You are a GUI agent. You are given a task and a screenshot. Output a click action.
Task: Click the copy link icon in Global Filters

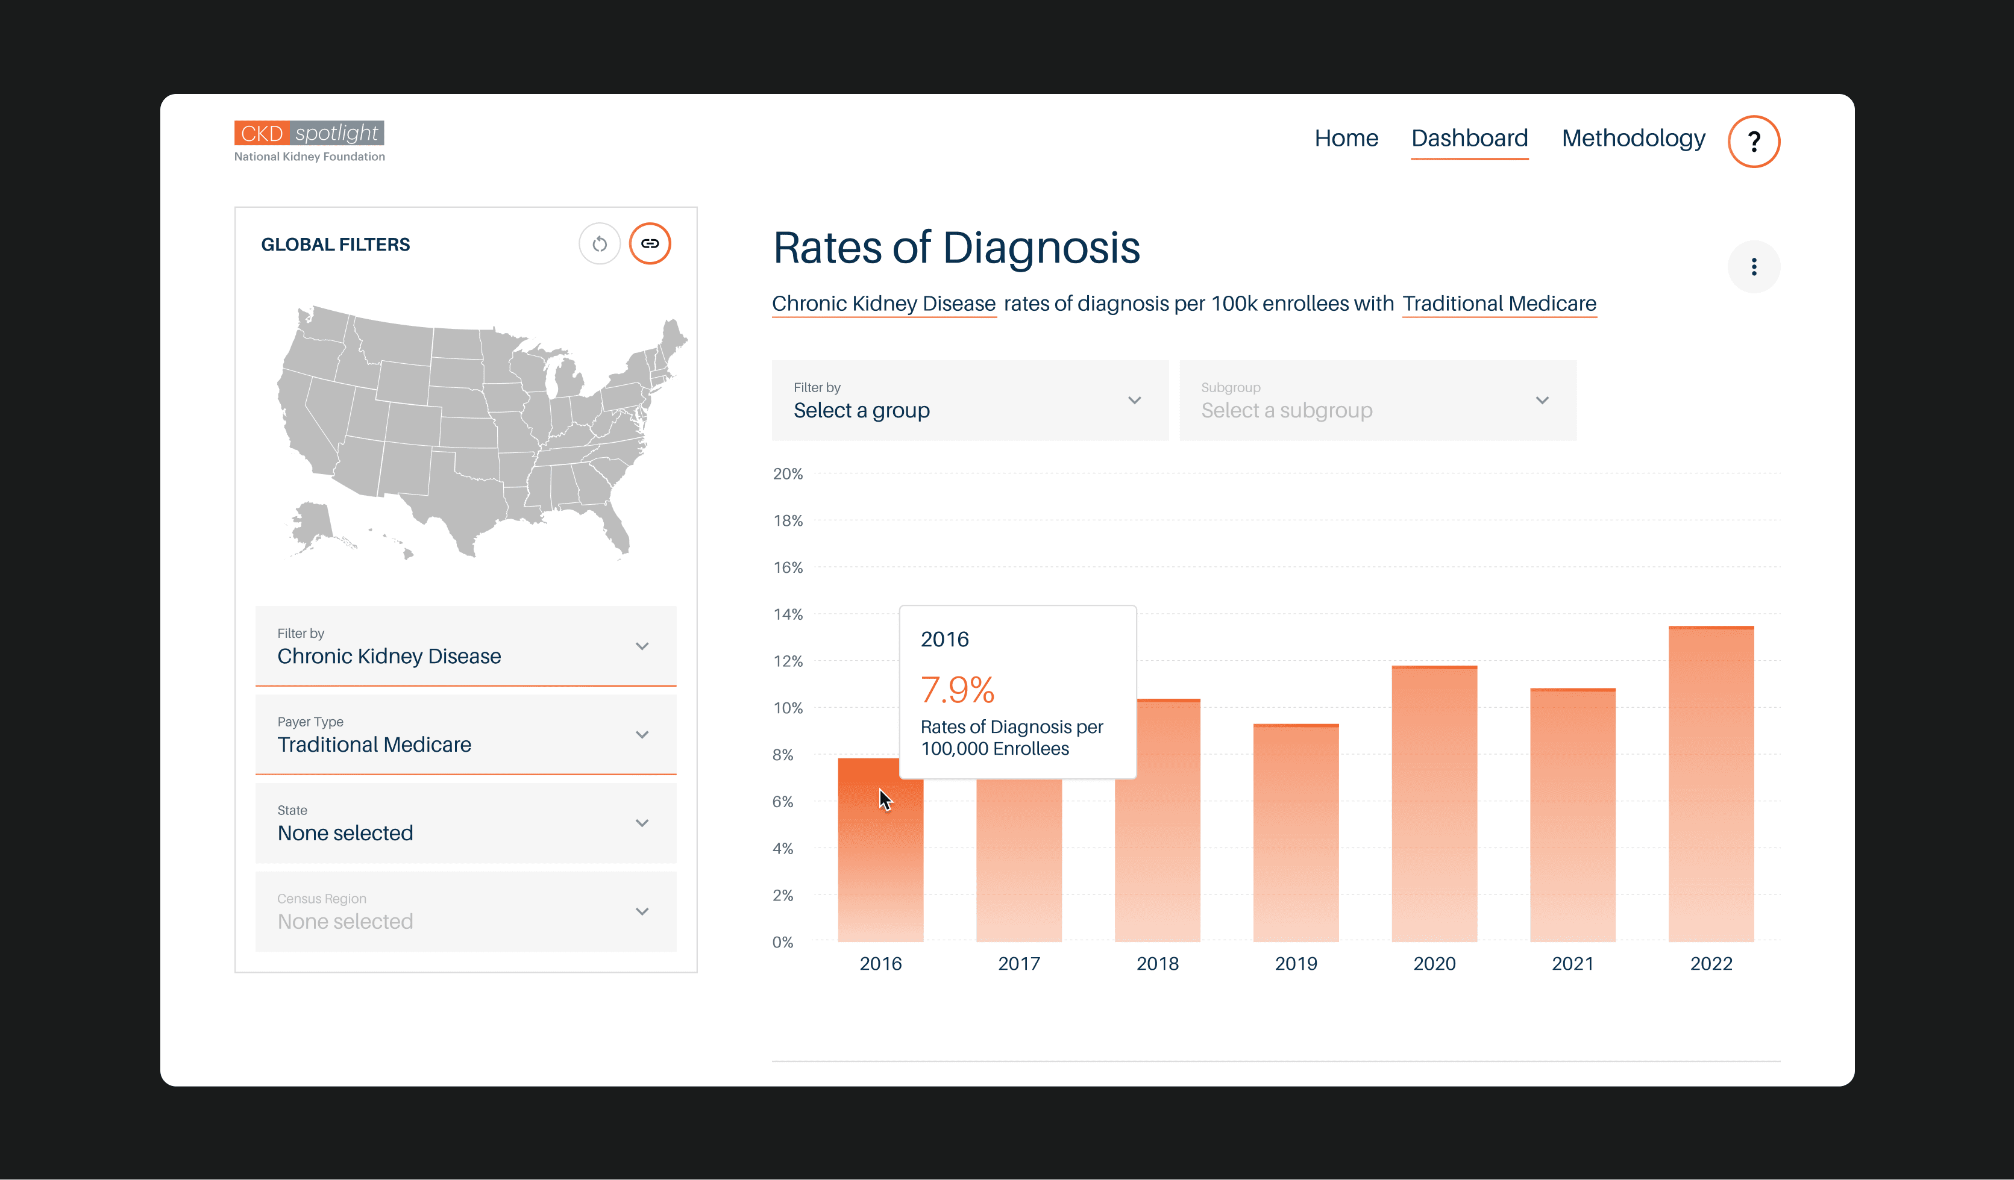650,244
